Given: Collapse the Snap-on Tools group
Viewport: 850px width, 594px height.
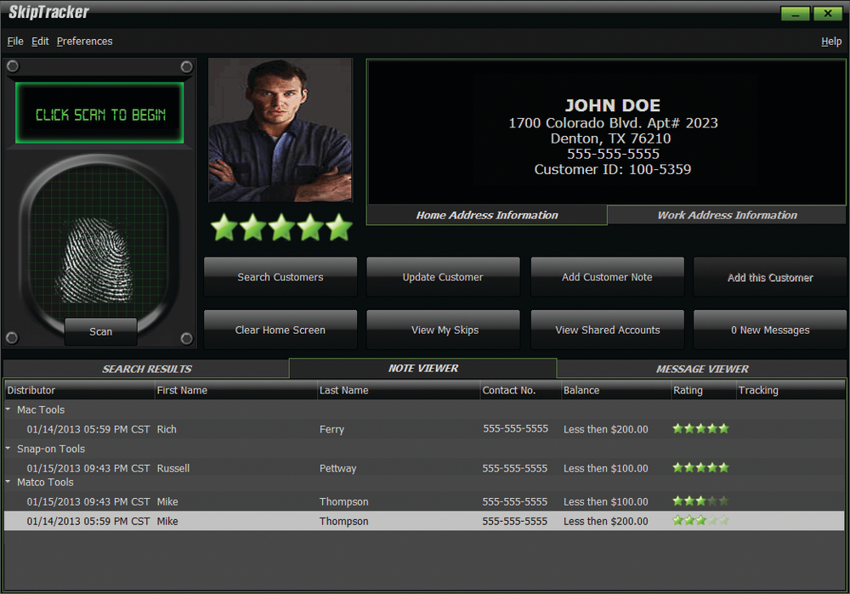Looking at the screenshot, I should [x=8, y=449].
